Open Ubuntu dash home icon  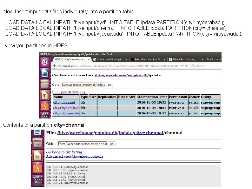44,62
